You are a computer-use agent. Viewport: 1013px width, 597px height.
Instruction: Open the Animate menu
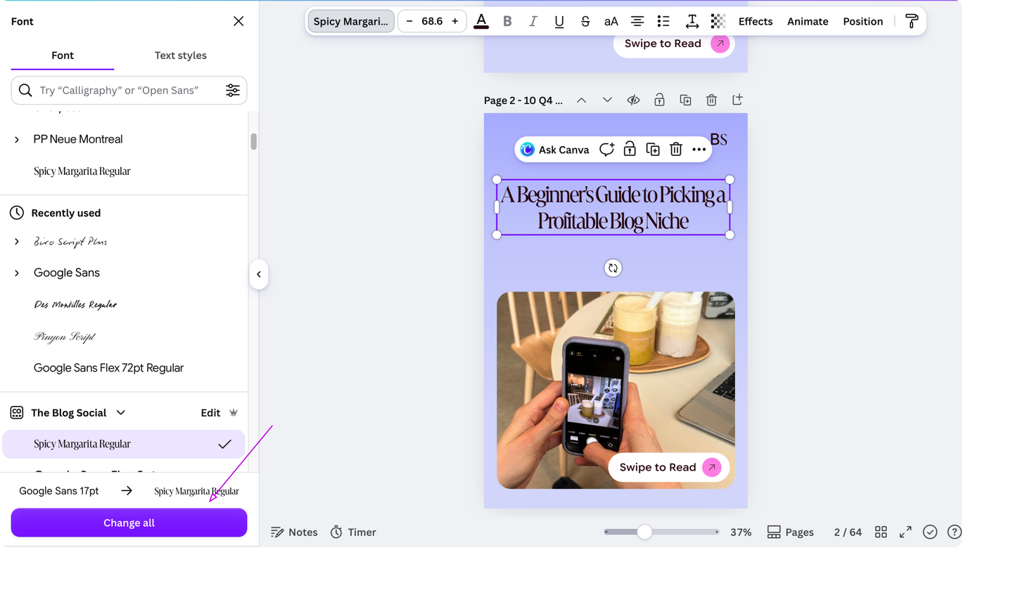click(x=808, y=21)
